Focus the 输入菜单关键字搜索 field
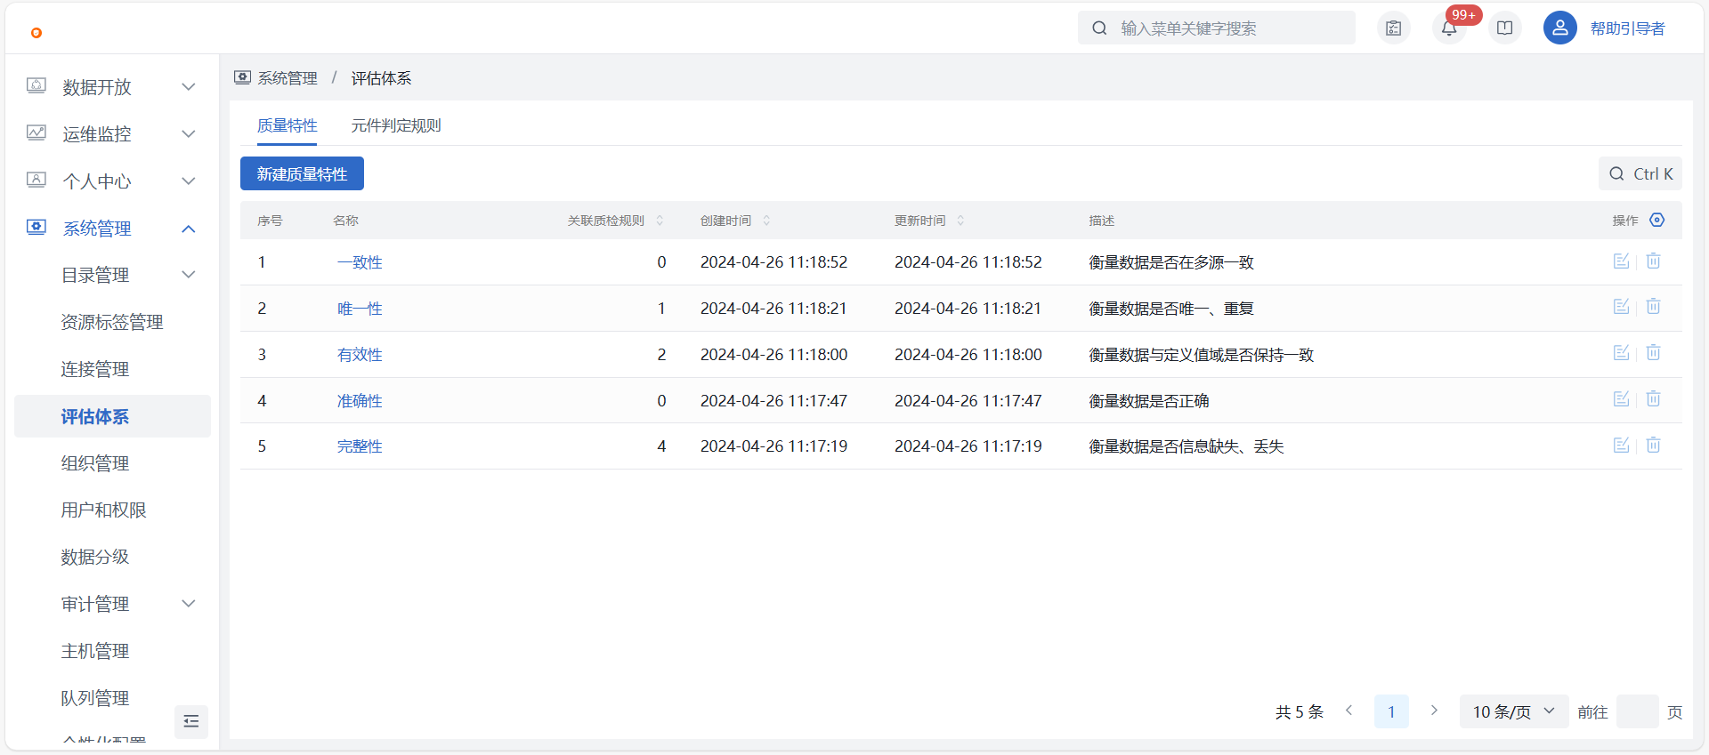The width and height of the screenshot is (1709, 755). click(x=1217, y=28)
